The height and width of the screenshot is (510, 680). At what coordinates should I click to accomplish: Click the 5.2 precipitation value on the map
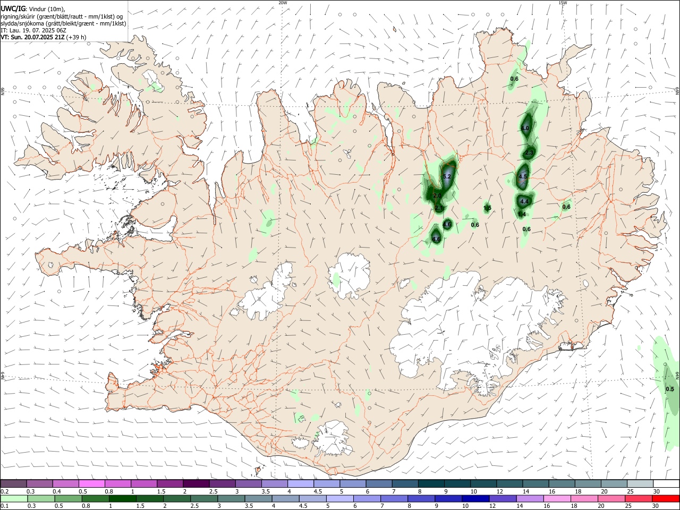[x=447, y=176]
